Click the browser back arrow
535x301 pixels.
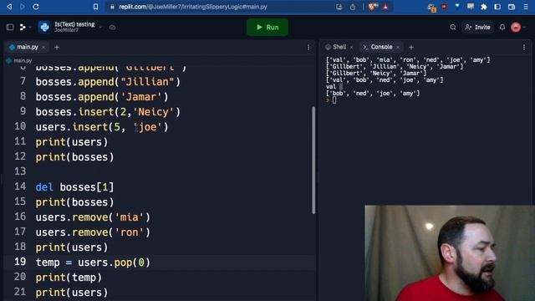pos(9,7)
